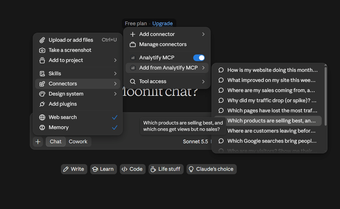
Task: Click the plug icon beside Add plugins
Action: click(x=42, y=104)
